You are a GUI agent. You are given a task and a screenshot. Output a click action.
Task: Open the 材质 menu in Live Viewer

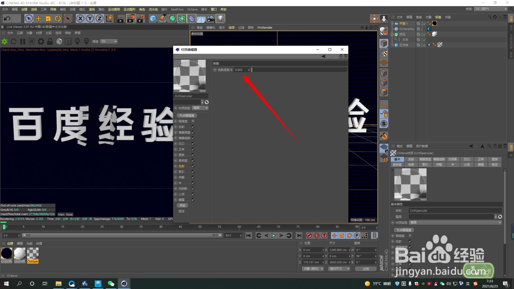click(x=39, y=33)
